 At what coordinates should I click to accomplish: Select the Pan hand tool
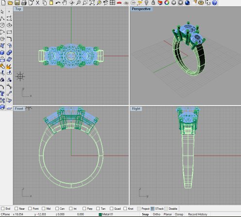pyautogui.click(x=65, y=2)
